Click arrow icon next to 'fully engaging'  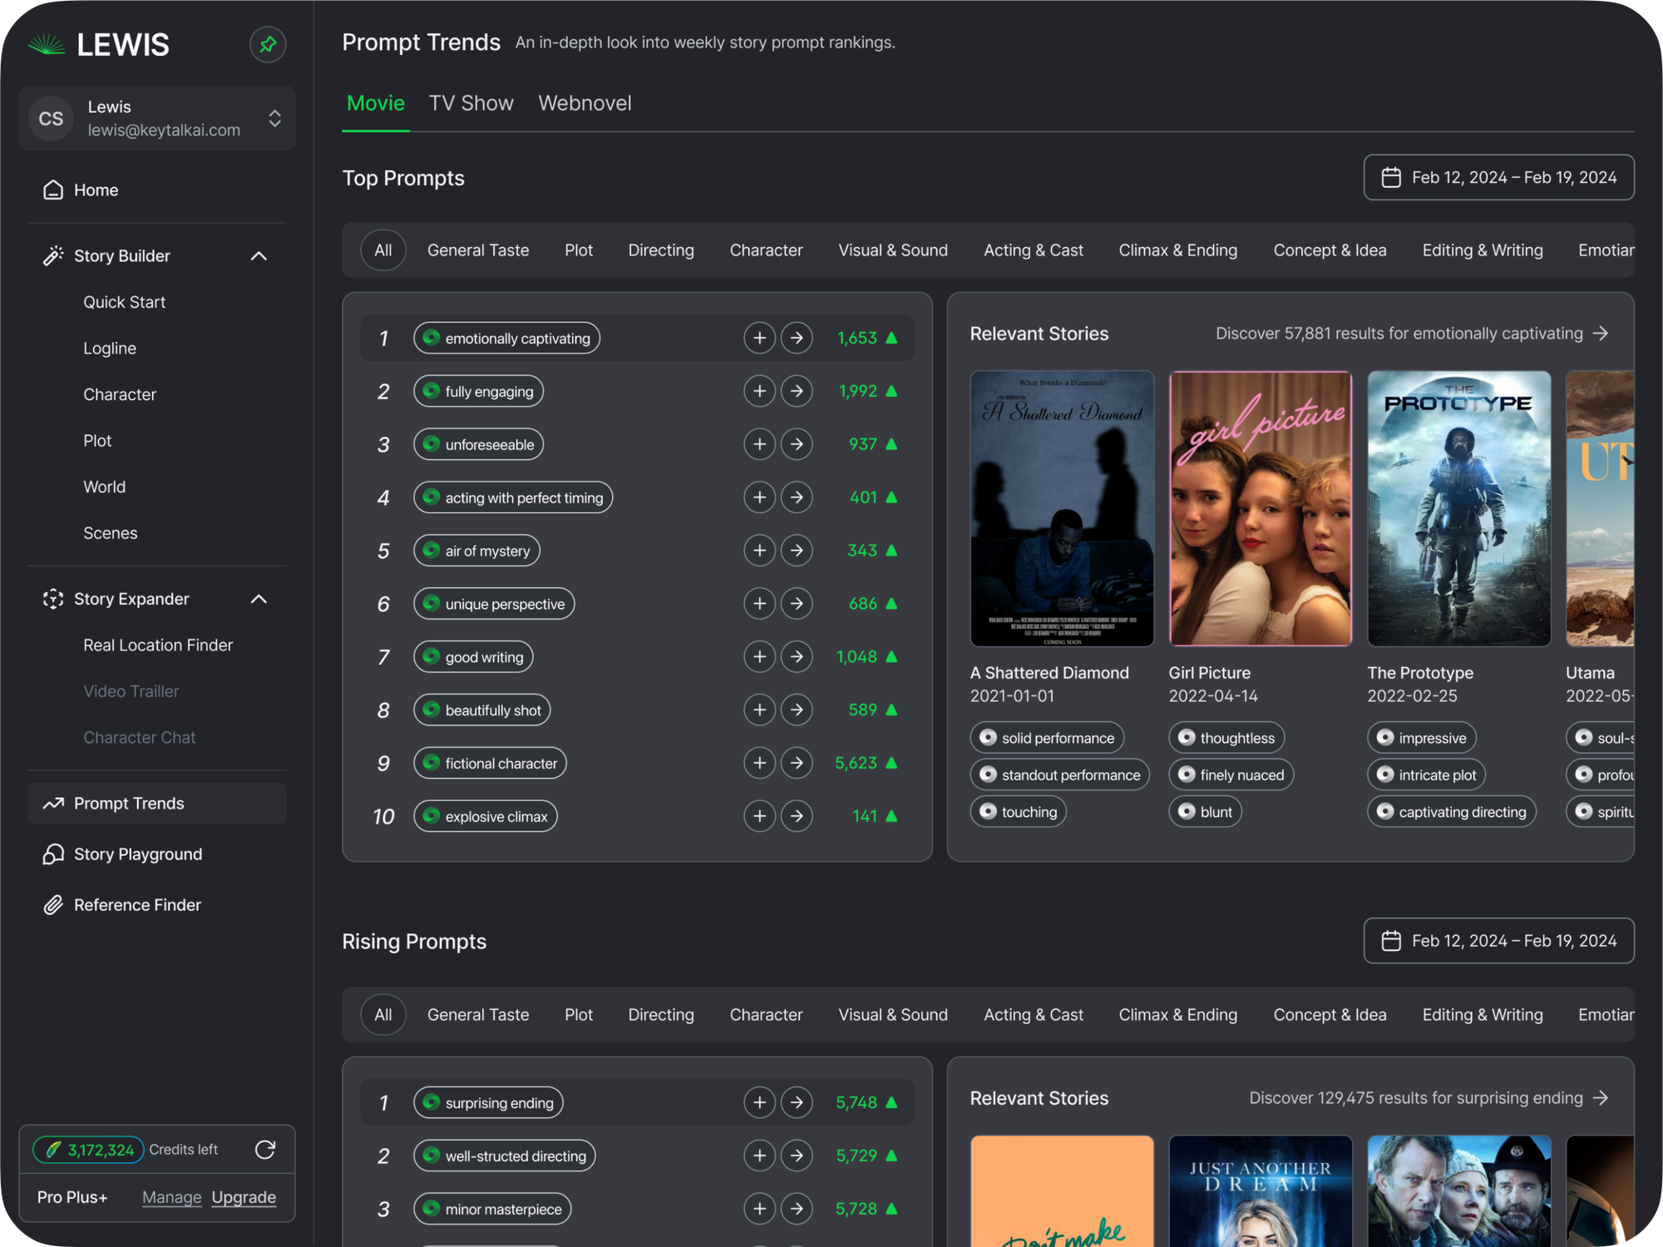pyautogui.click(x=797, y=391)
